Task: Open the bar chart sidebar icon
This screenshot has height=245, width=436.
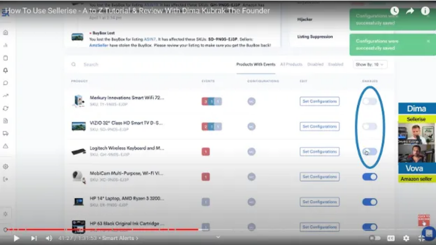Action: click(x=6, y=45)
